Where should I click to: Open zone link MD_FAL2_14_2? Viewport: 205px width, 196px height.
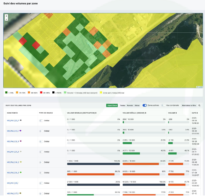click(13, 162)
